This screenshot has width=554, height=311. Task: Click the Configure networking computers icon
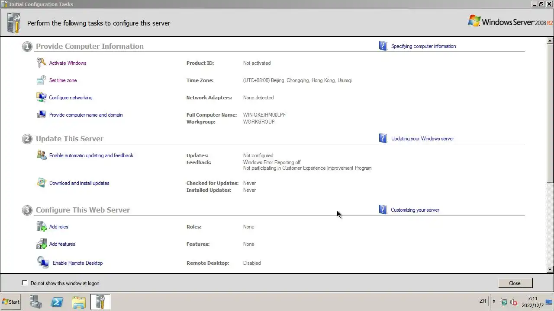point(41,98)
